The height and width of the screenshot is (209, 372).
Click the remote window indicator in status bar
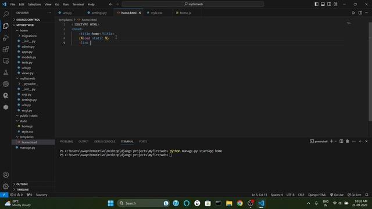coord(4,195)
